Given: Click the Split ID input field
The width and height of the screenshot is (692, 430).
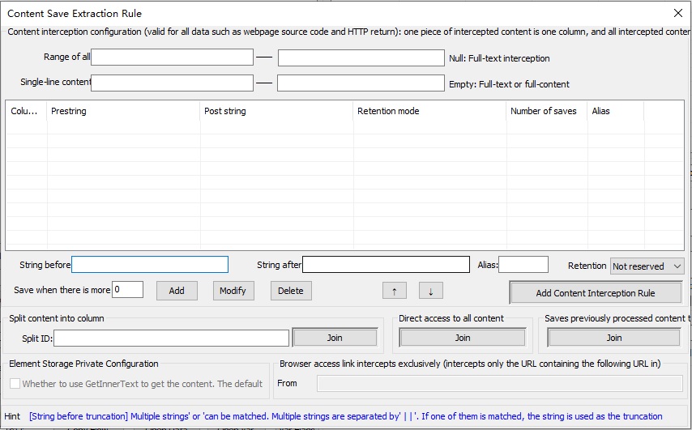Looking at the screenshot, I should coord(171,338).
